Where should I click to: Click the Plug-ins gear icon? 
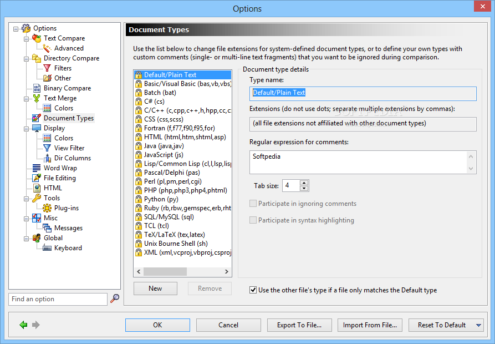click(x=47, y=208)
